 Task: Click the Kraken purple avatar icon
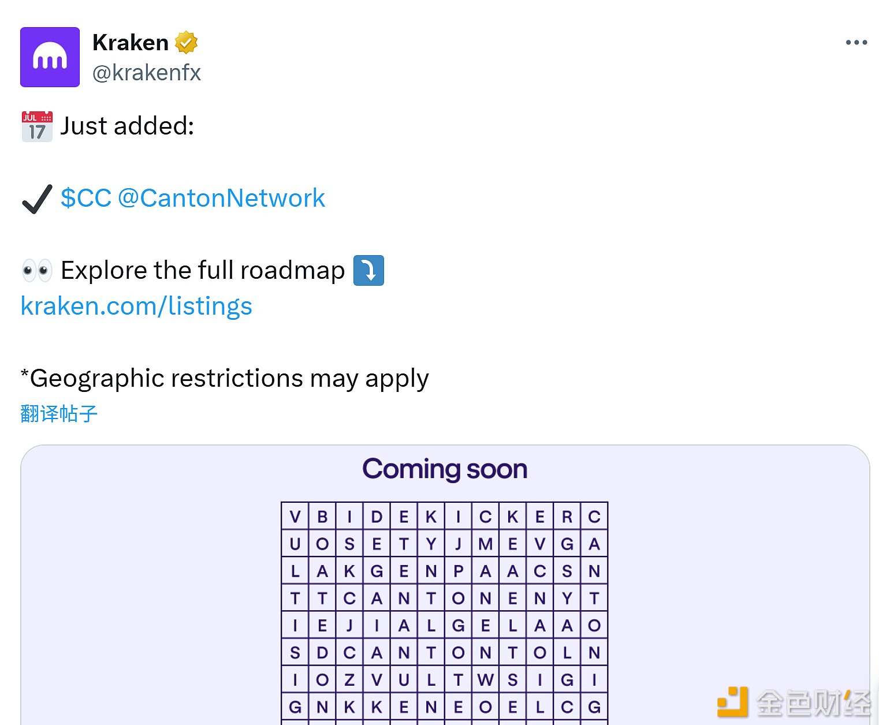50,57
